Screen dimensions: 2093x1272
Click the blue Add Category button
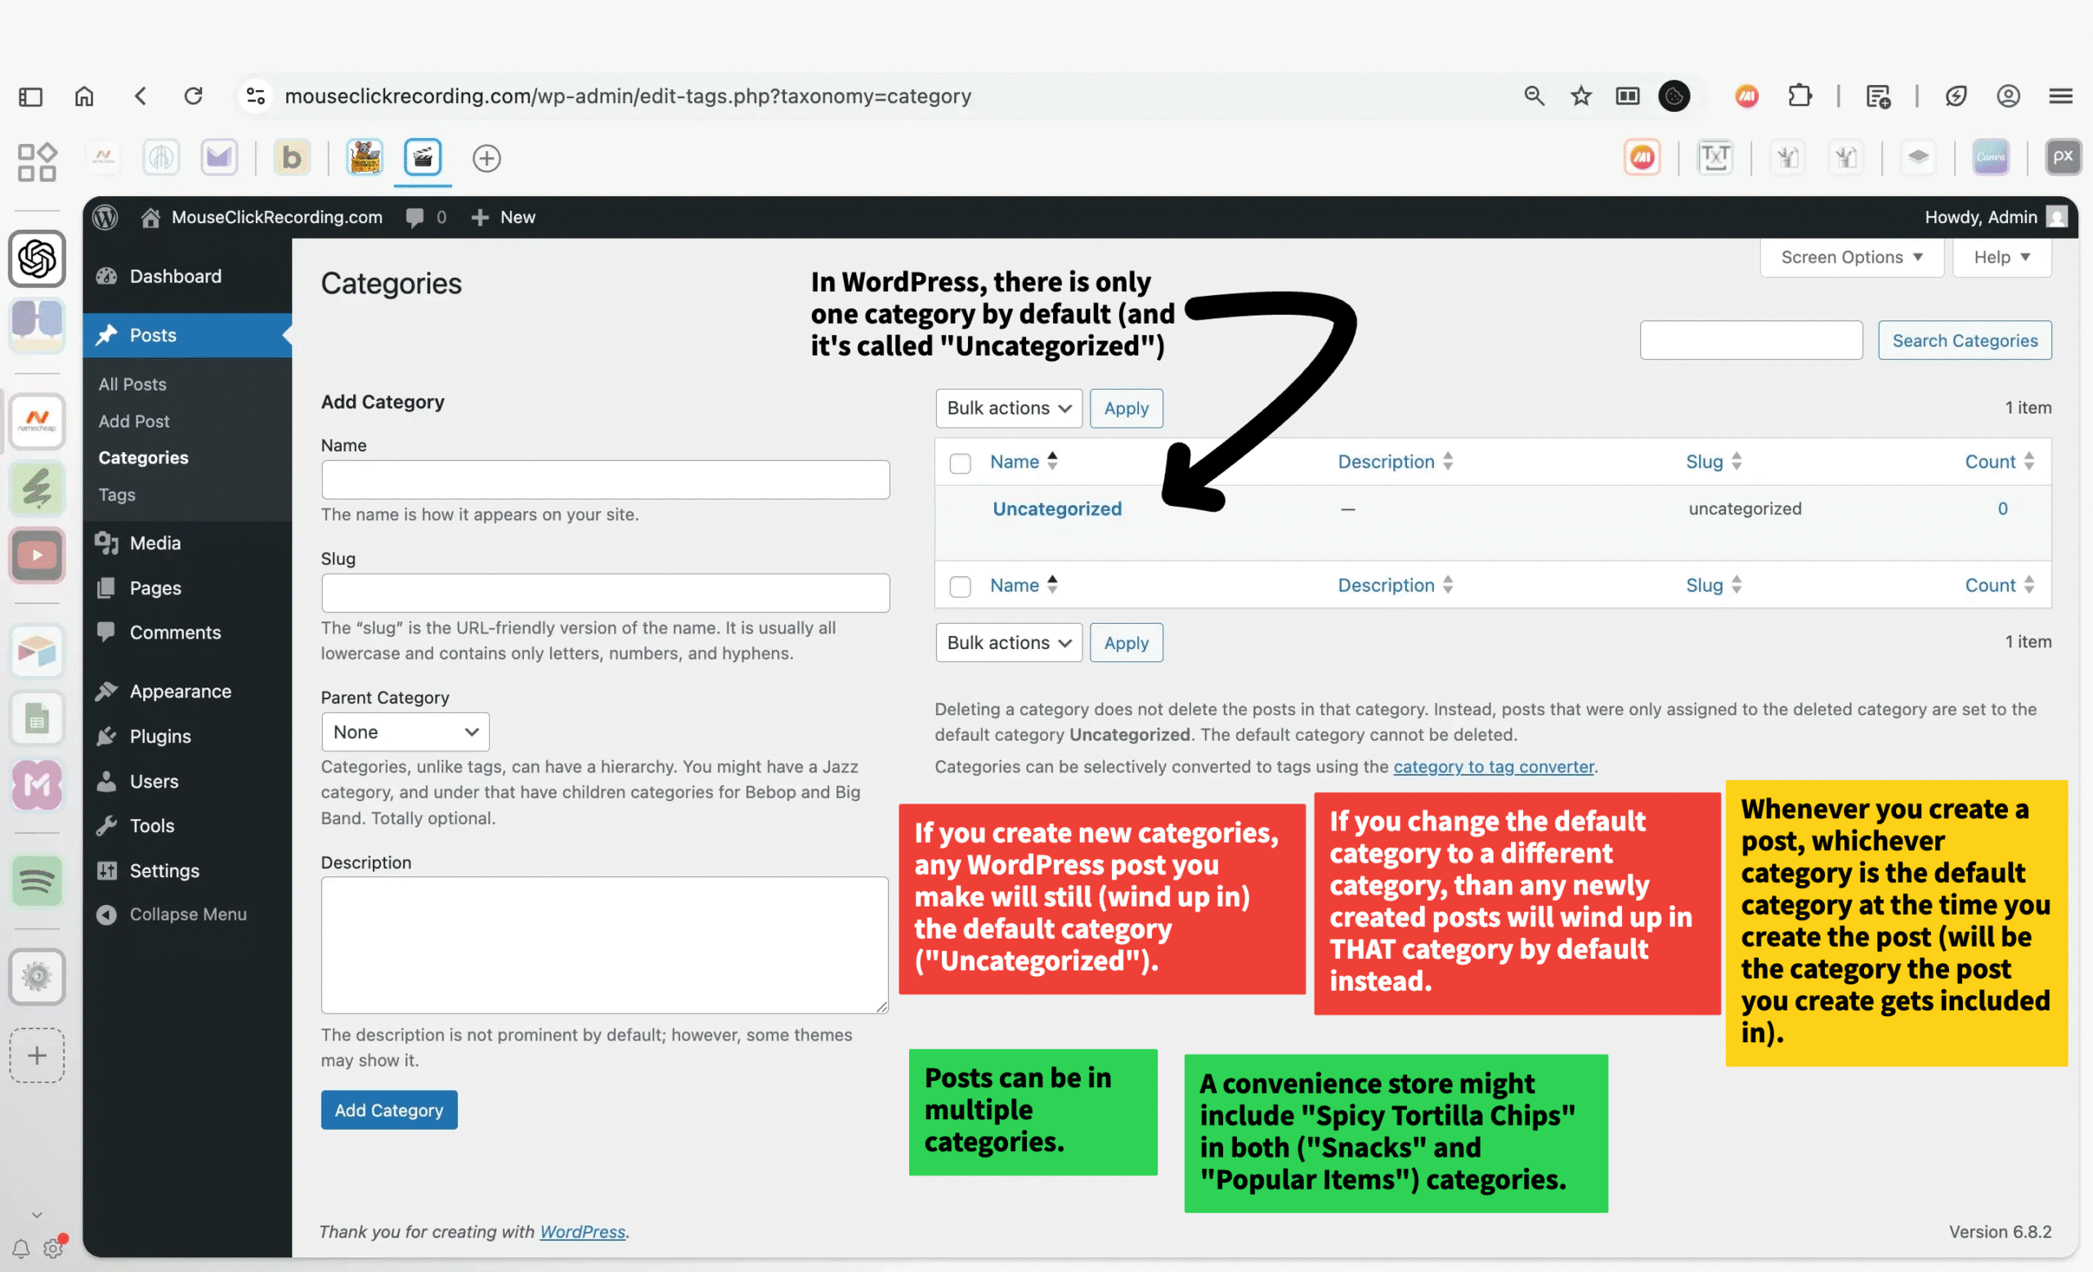coord(389,1110)
